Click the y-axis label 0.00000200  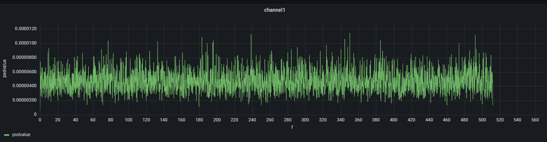[24, 100]
